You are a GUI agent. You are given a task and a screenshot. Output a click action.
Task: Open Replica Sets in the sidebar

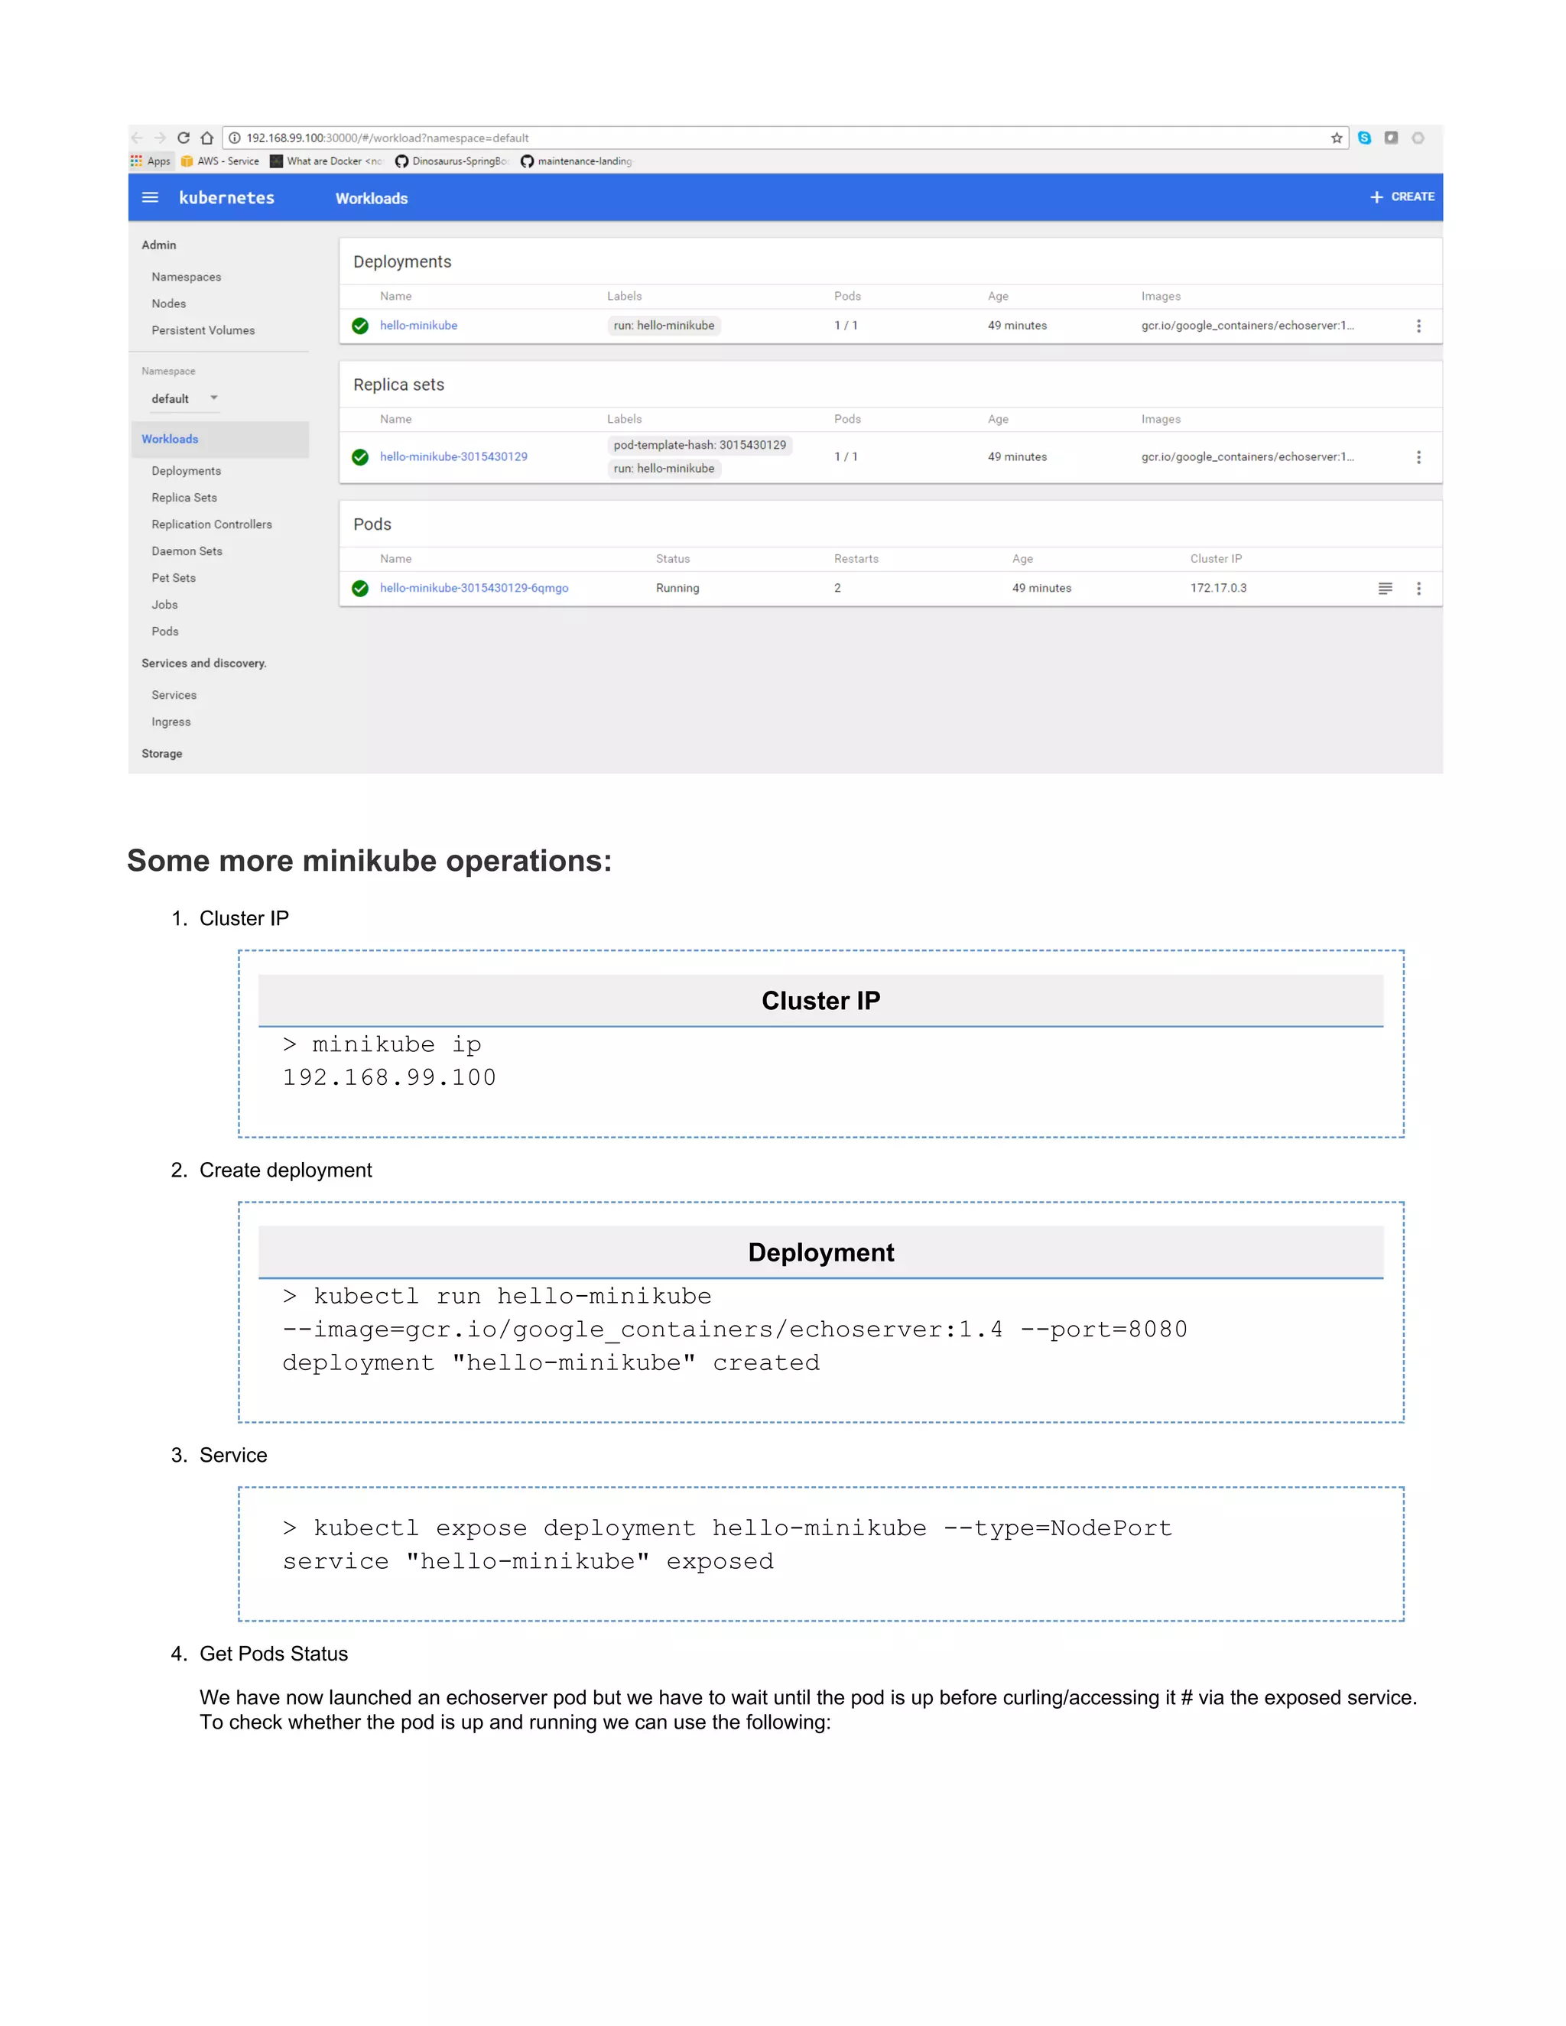pos(184,498)
